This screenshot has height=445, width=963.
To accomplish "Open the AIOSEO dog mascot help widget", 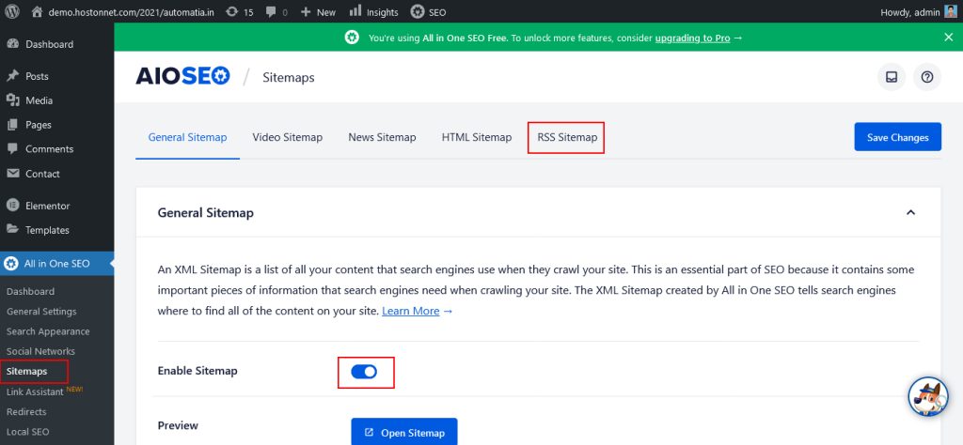I will pos(928,396).
